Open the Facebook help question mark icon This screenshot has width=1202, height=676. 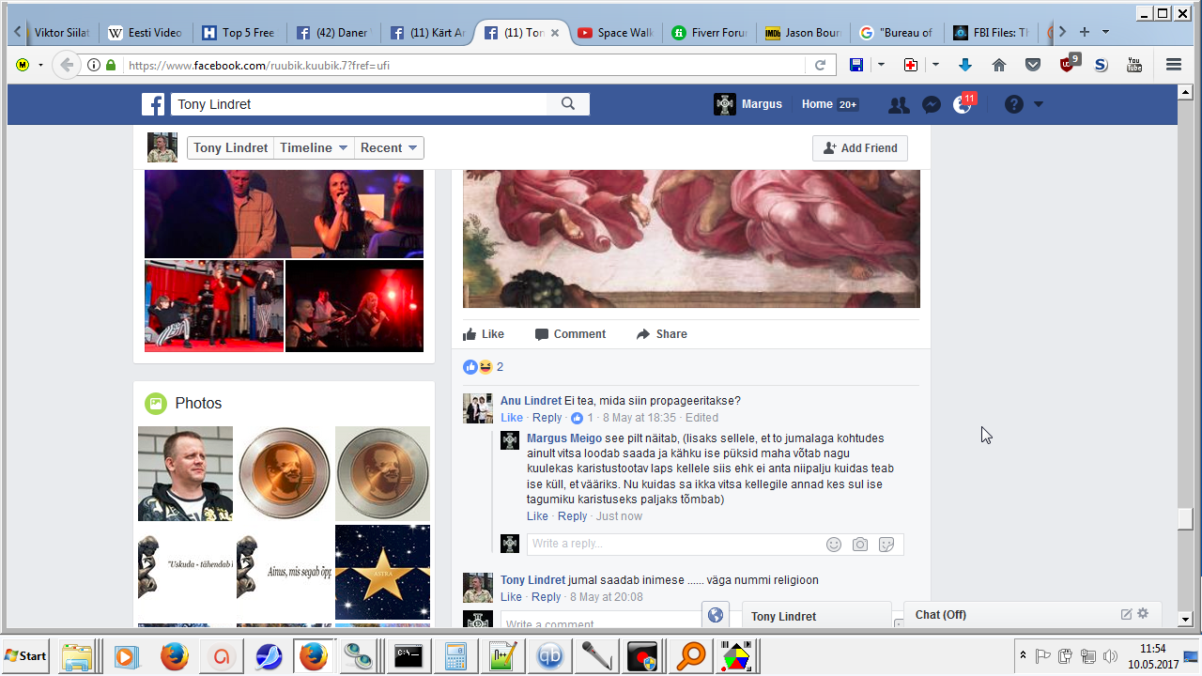pyautogui.click(x=1013, y=104)
